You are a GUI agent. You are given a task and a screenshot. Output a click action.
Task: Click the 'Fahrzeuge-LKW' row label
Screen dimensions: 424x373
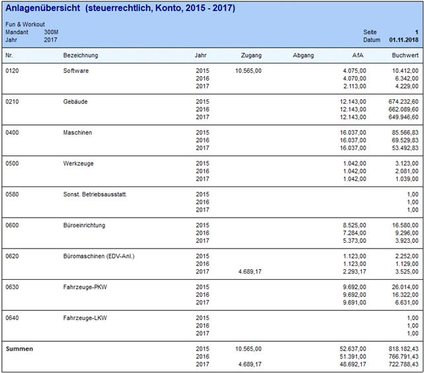pos(83,318)
